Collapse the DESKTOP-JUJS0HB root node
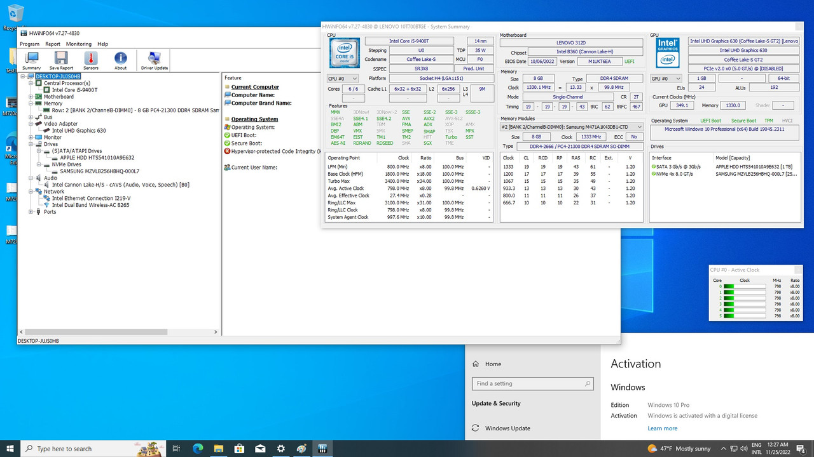This screenshot has height=457, width=814. [x=24, y=76]
